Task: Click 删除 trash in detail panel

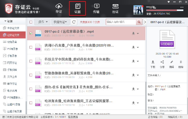Action: click(181, 64)
